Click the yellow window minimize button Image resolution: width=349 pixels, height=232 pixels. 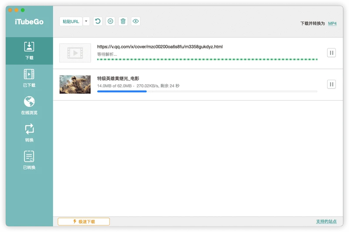17,10
